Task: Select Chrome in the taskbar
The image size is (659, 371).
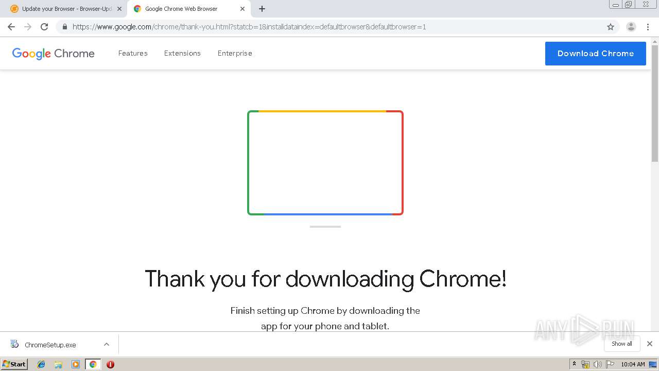Action: [93, 364]
